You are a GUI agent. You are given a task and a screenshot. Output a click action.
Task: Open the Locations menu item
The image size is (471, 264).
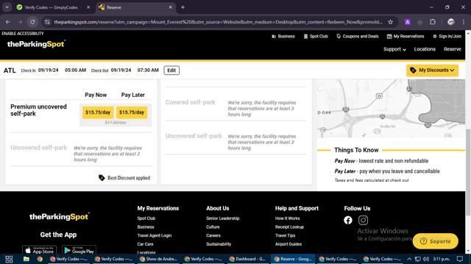coord(425,49)
